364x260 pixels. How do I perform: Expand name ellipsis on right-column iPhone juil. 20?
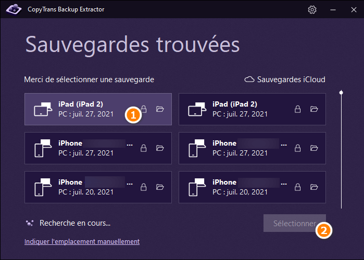tap(284, 184)
